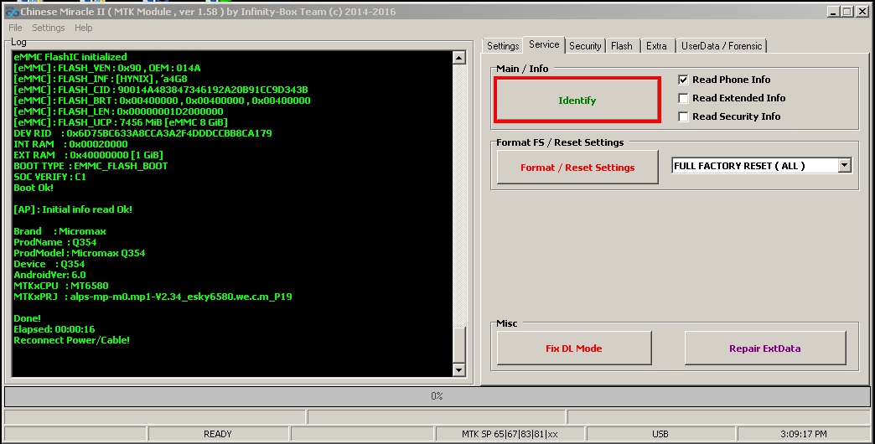Minimize the Chinese Miracle II window
Image resolution: width=875 pixels, height=444 pixels.
click(x=834, y=11)
